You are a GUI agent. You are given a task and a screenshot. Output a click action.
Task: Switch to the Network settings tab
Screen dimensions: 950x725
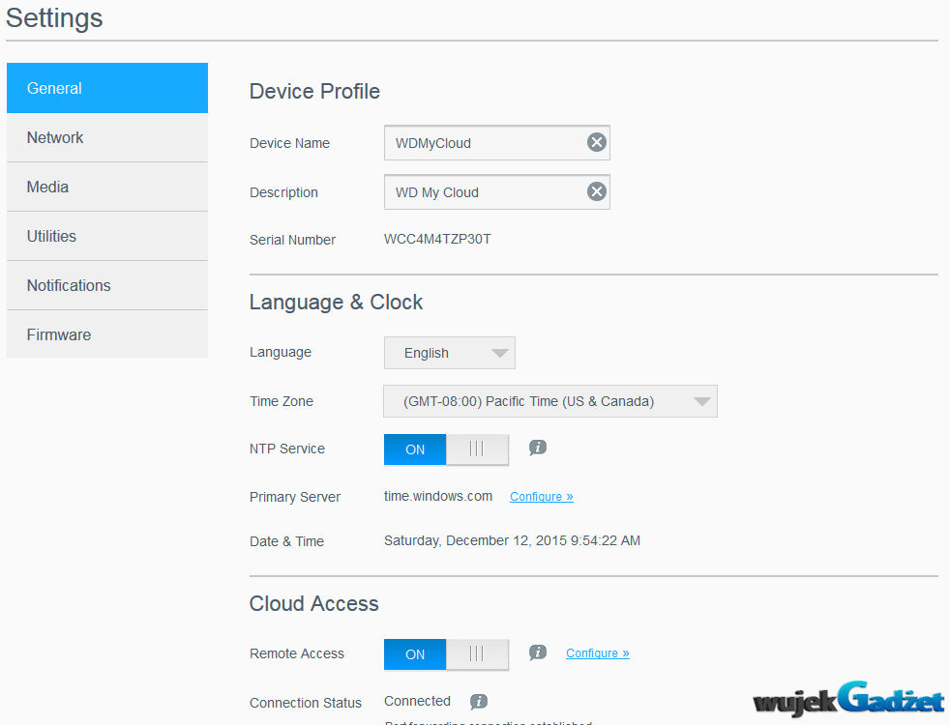pos(107,137)
